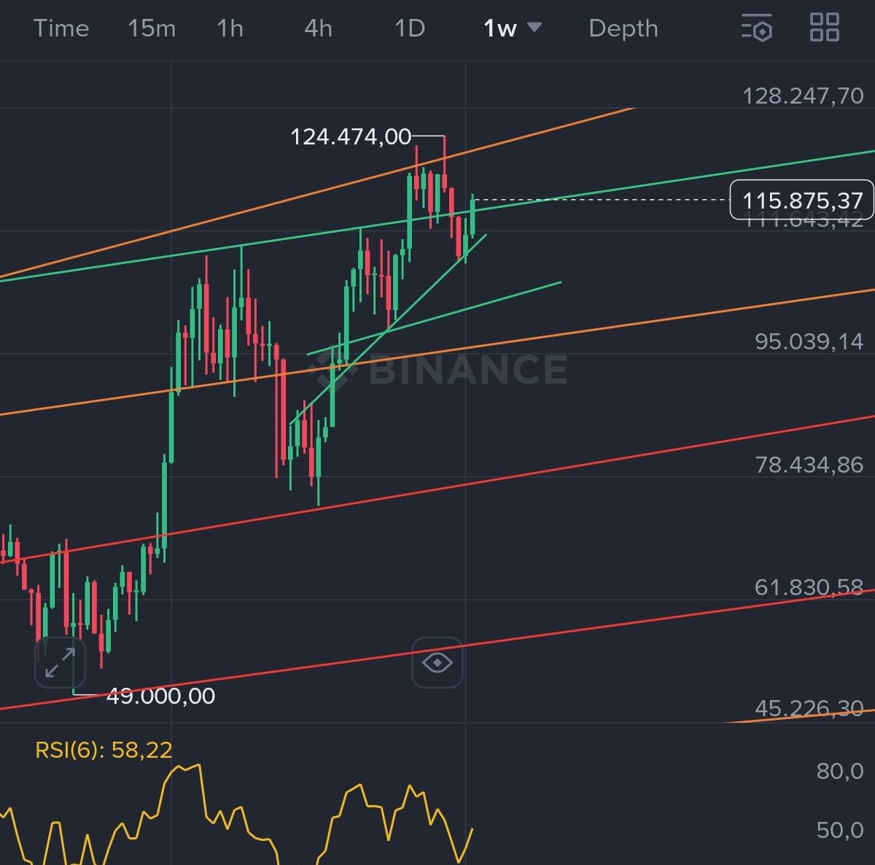Viewport: 875px width, 865px height.
Task: Switch to the 15m interval
Action: [x=152, y=28]
